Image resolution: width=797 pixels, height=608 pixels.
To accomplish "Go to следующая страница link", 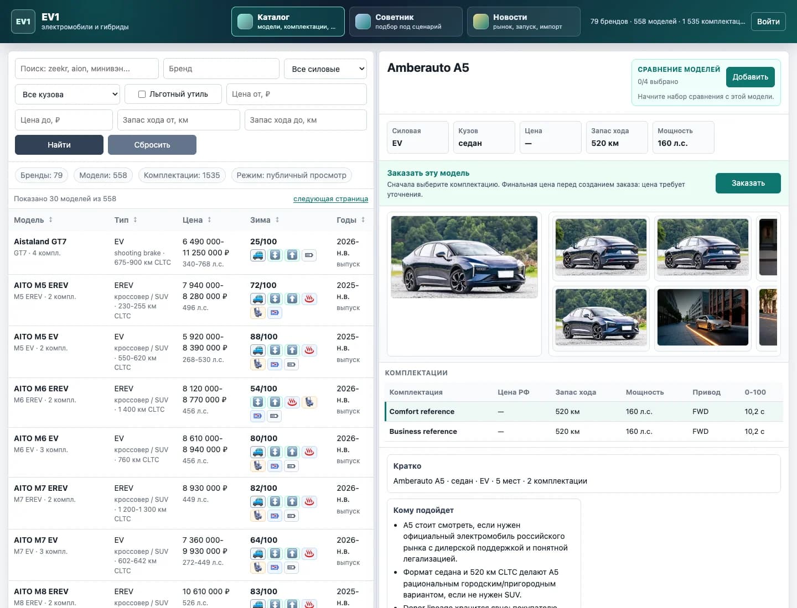I will [330, 199].
